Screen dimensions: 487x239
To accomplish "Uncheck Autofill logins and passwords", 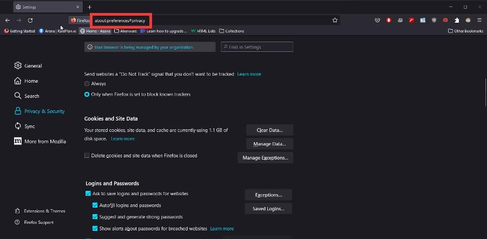I will click(95, 205).
